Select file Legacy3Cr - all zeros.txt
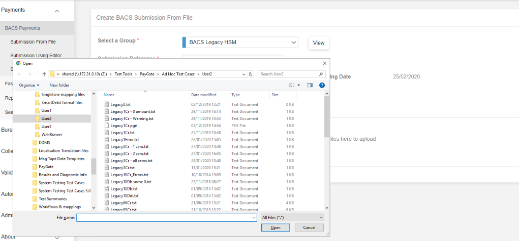This screenshot has height=241, width=519. (131, 160)
